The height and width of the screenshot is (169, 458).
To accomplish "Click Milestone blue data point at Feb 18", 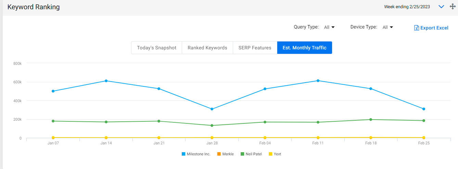I will click(x=371, y=89).
